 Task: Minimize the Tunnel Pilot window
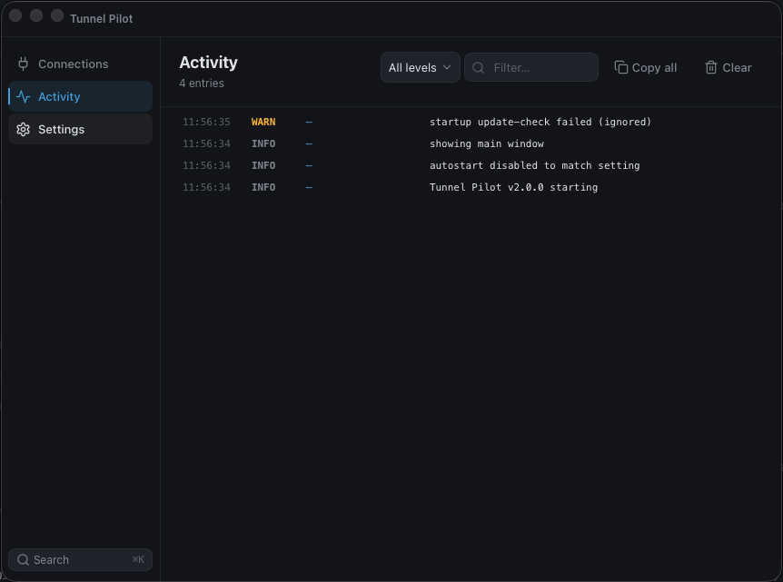click(36, 15)
